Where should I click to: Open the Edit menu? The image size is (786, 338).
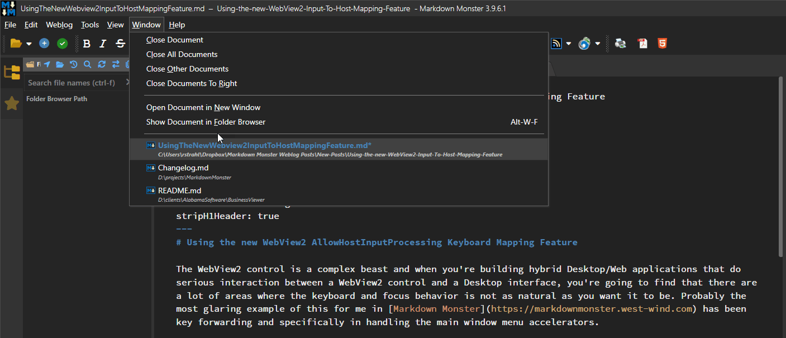(x=31, y=25)
